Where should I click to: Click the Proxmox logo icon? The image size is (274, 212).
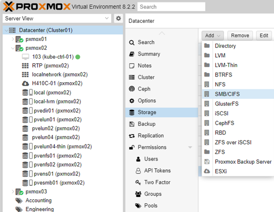(9, 7)
